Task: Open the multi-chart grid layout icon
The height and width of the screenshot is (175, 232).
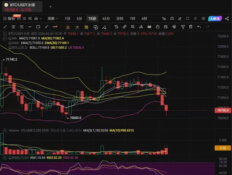Action: pos(24,19)
